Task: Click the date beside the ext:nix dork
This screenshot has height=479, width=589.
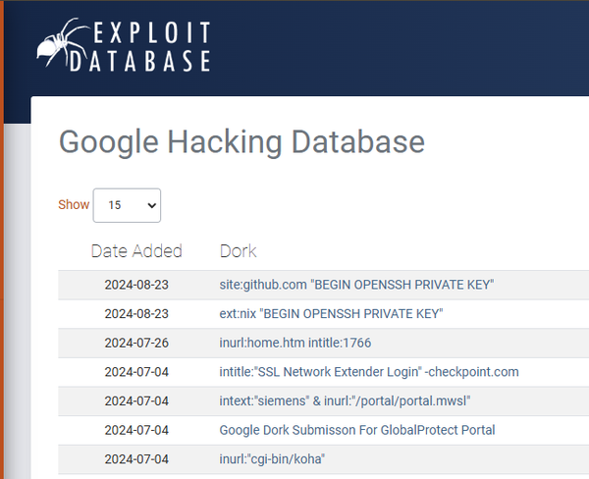Action: pyautogui.click(x=136, y=314)
